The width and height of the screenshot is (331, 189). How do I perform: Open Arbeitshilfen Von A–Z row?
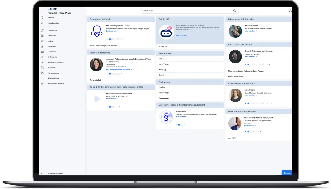[x=190, y=59]
